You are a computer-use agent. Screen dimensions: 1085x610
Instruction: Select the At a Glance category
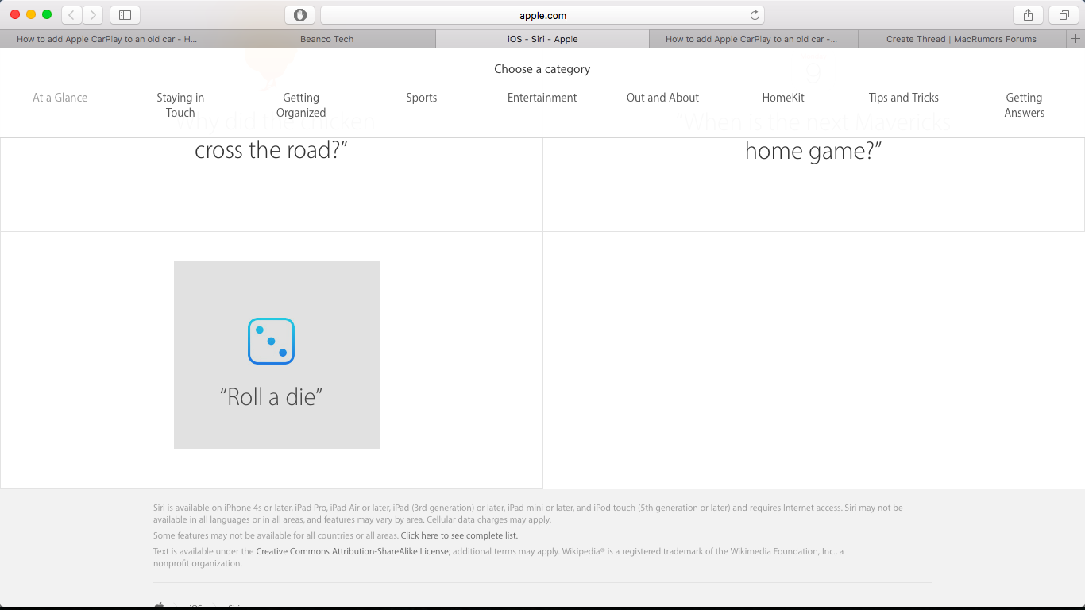(60, 98)
